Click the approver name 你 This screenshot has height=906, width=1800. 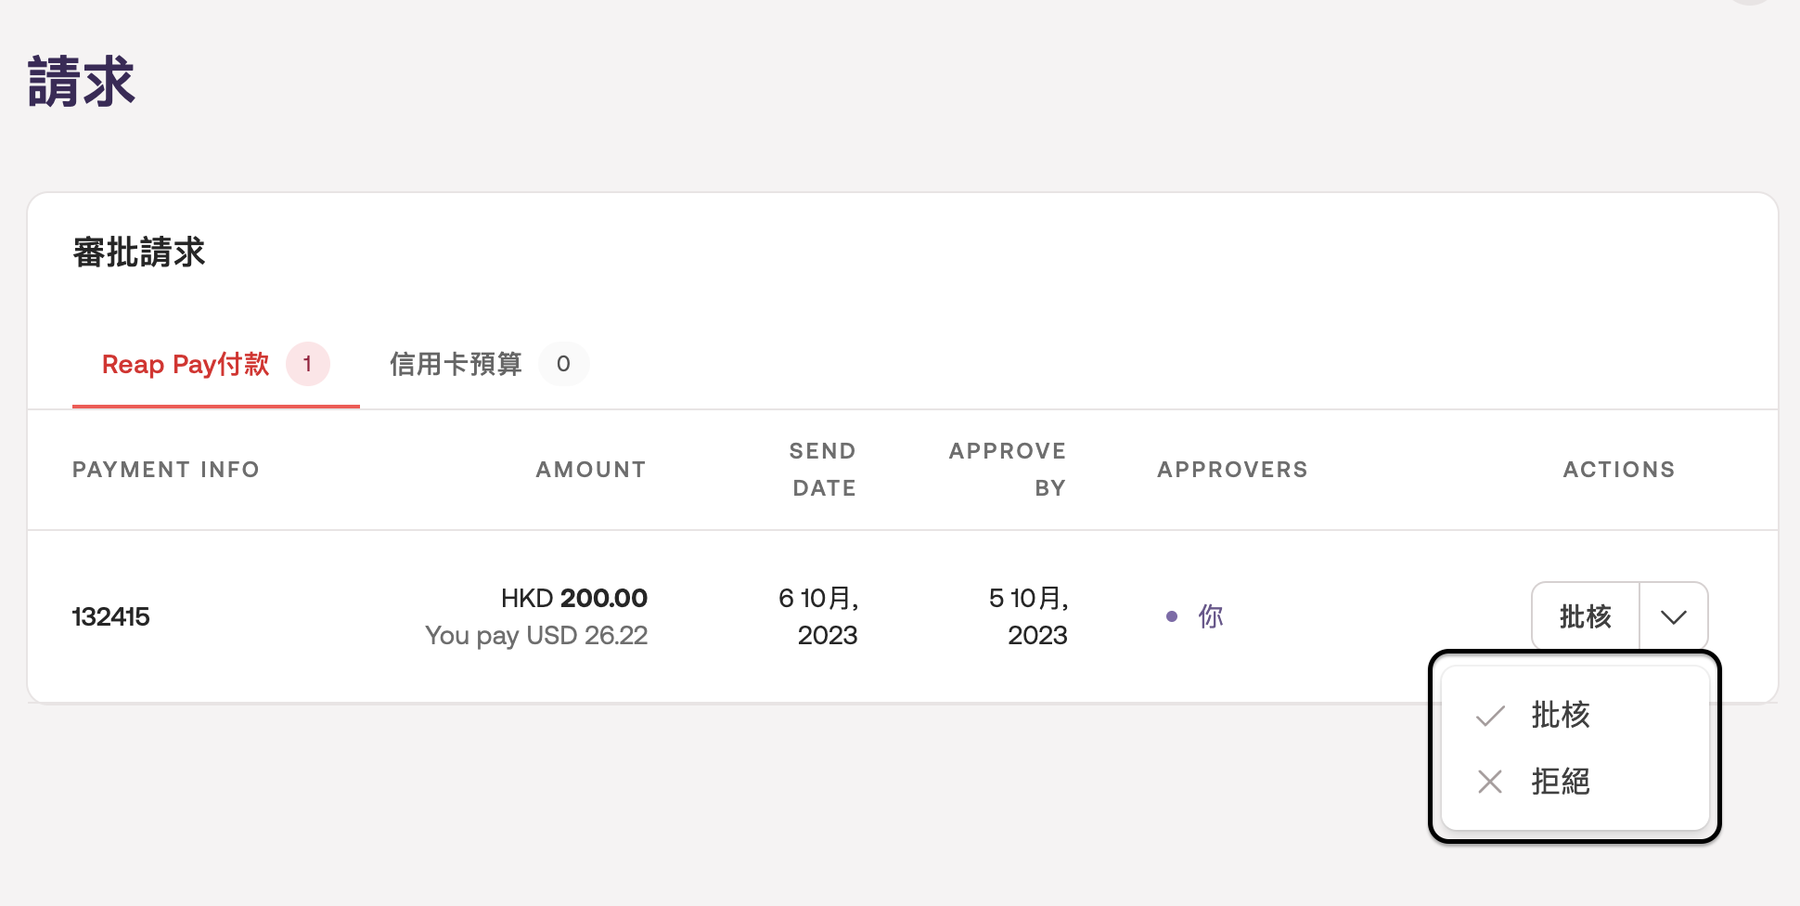click(1211, 616)
